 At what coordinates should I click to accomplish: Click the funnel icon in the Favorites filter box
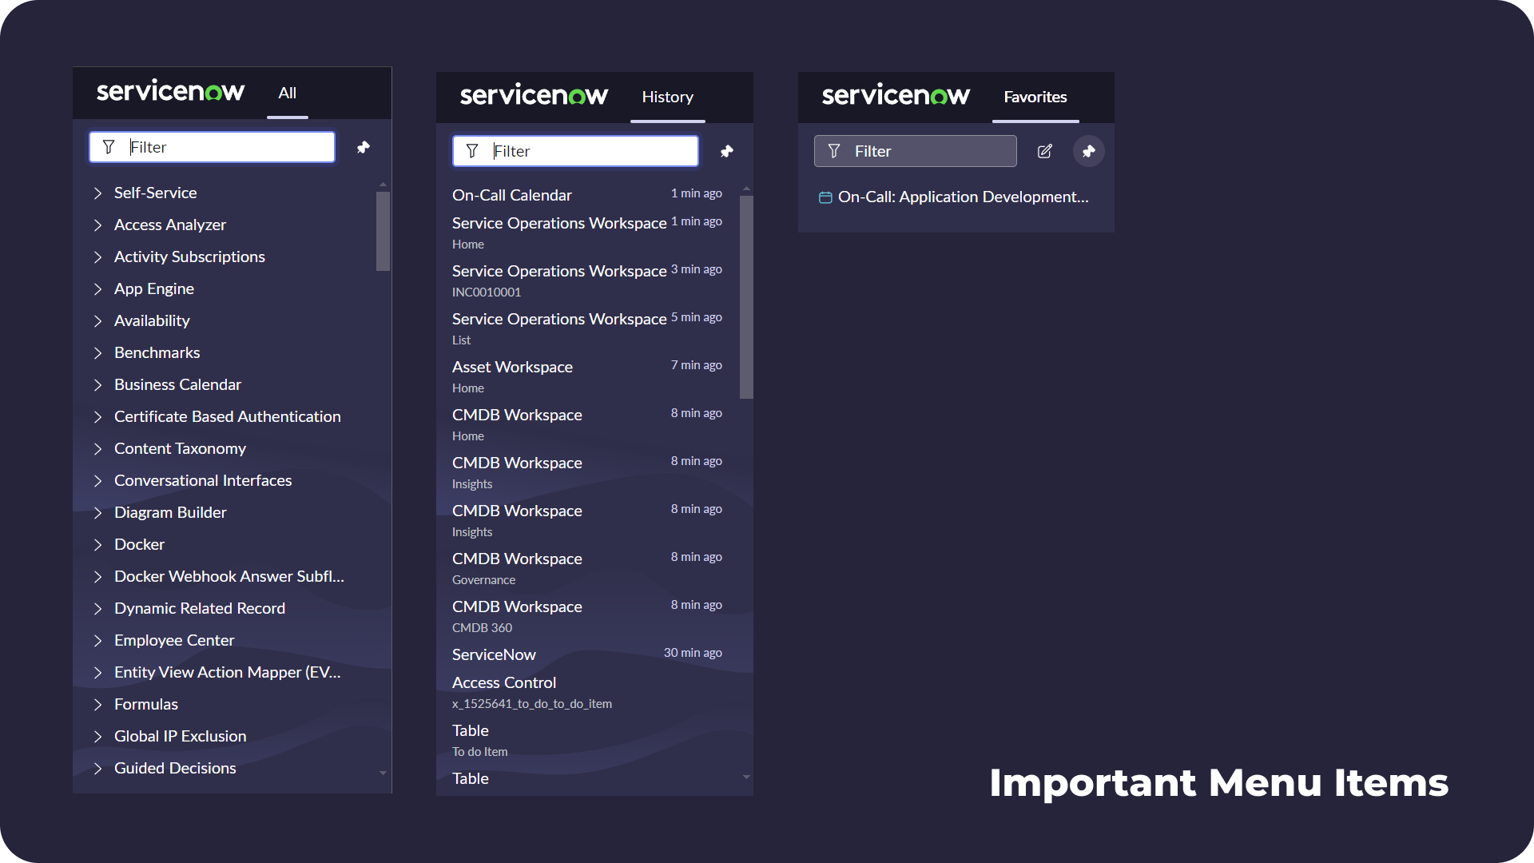(x=834, y=151)
